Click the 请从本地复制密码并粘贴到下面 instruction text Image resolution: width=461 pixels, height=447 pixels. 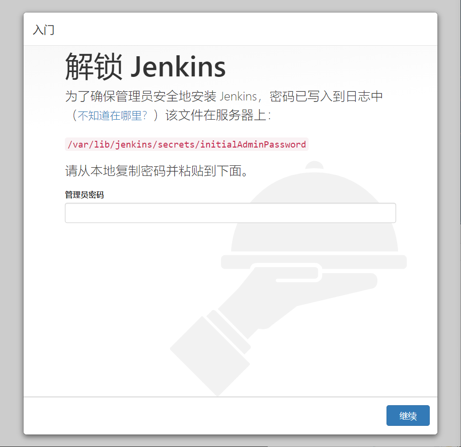pos(157,171)
